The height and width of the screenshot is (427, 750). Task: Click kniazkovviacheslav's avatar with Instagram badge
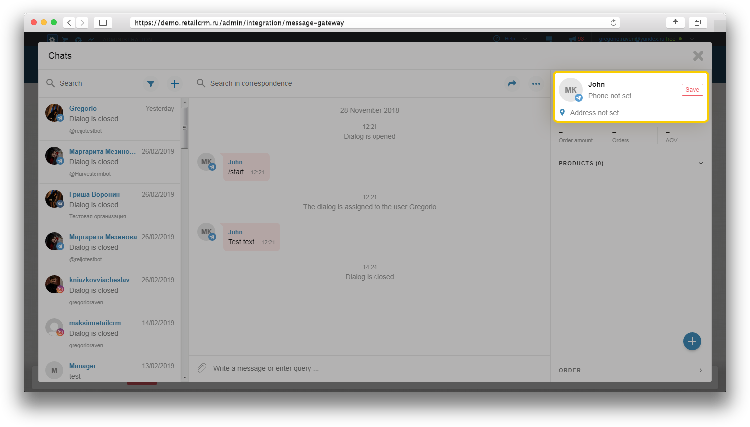coord(54,284)
